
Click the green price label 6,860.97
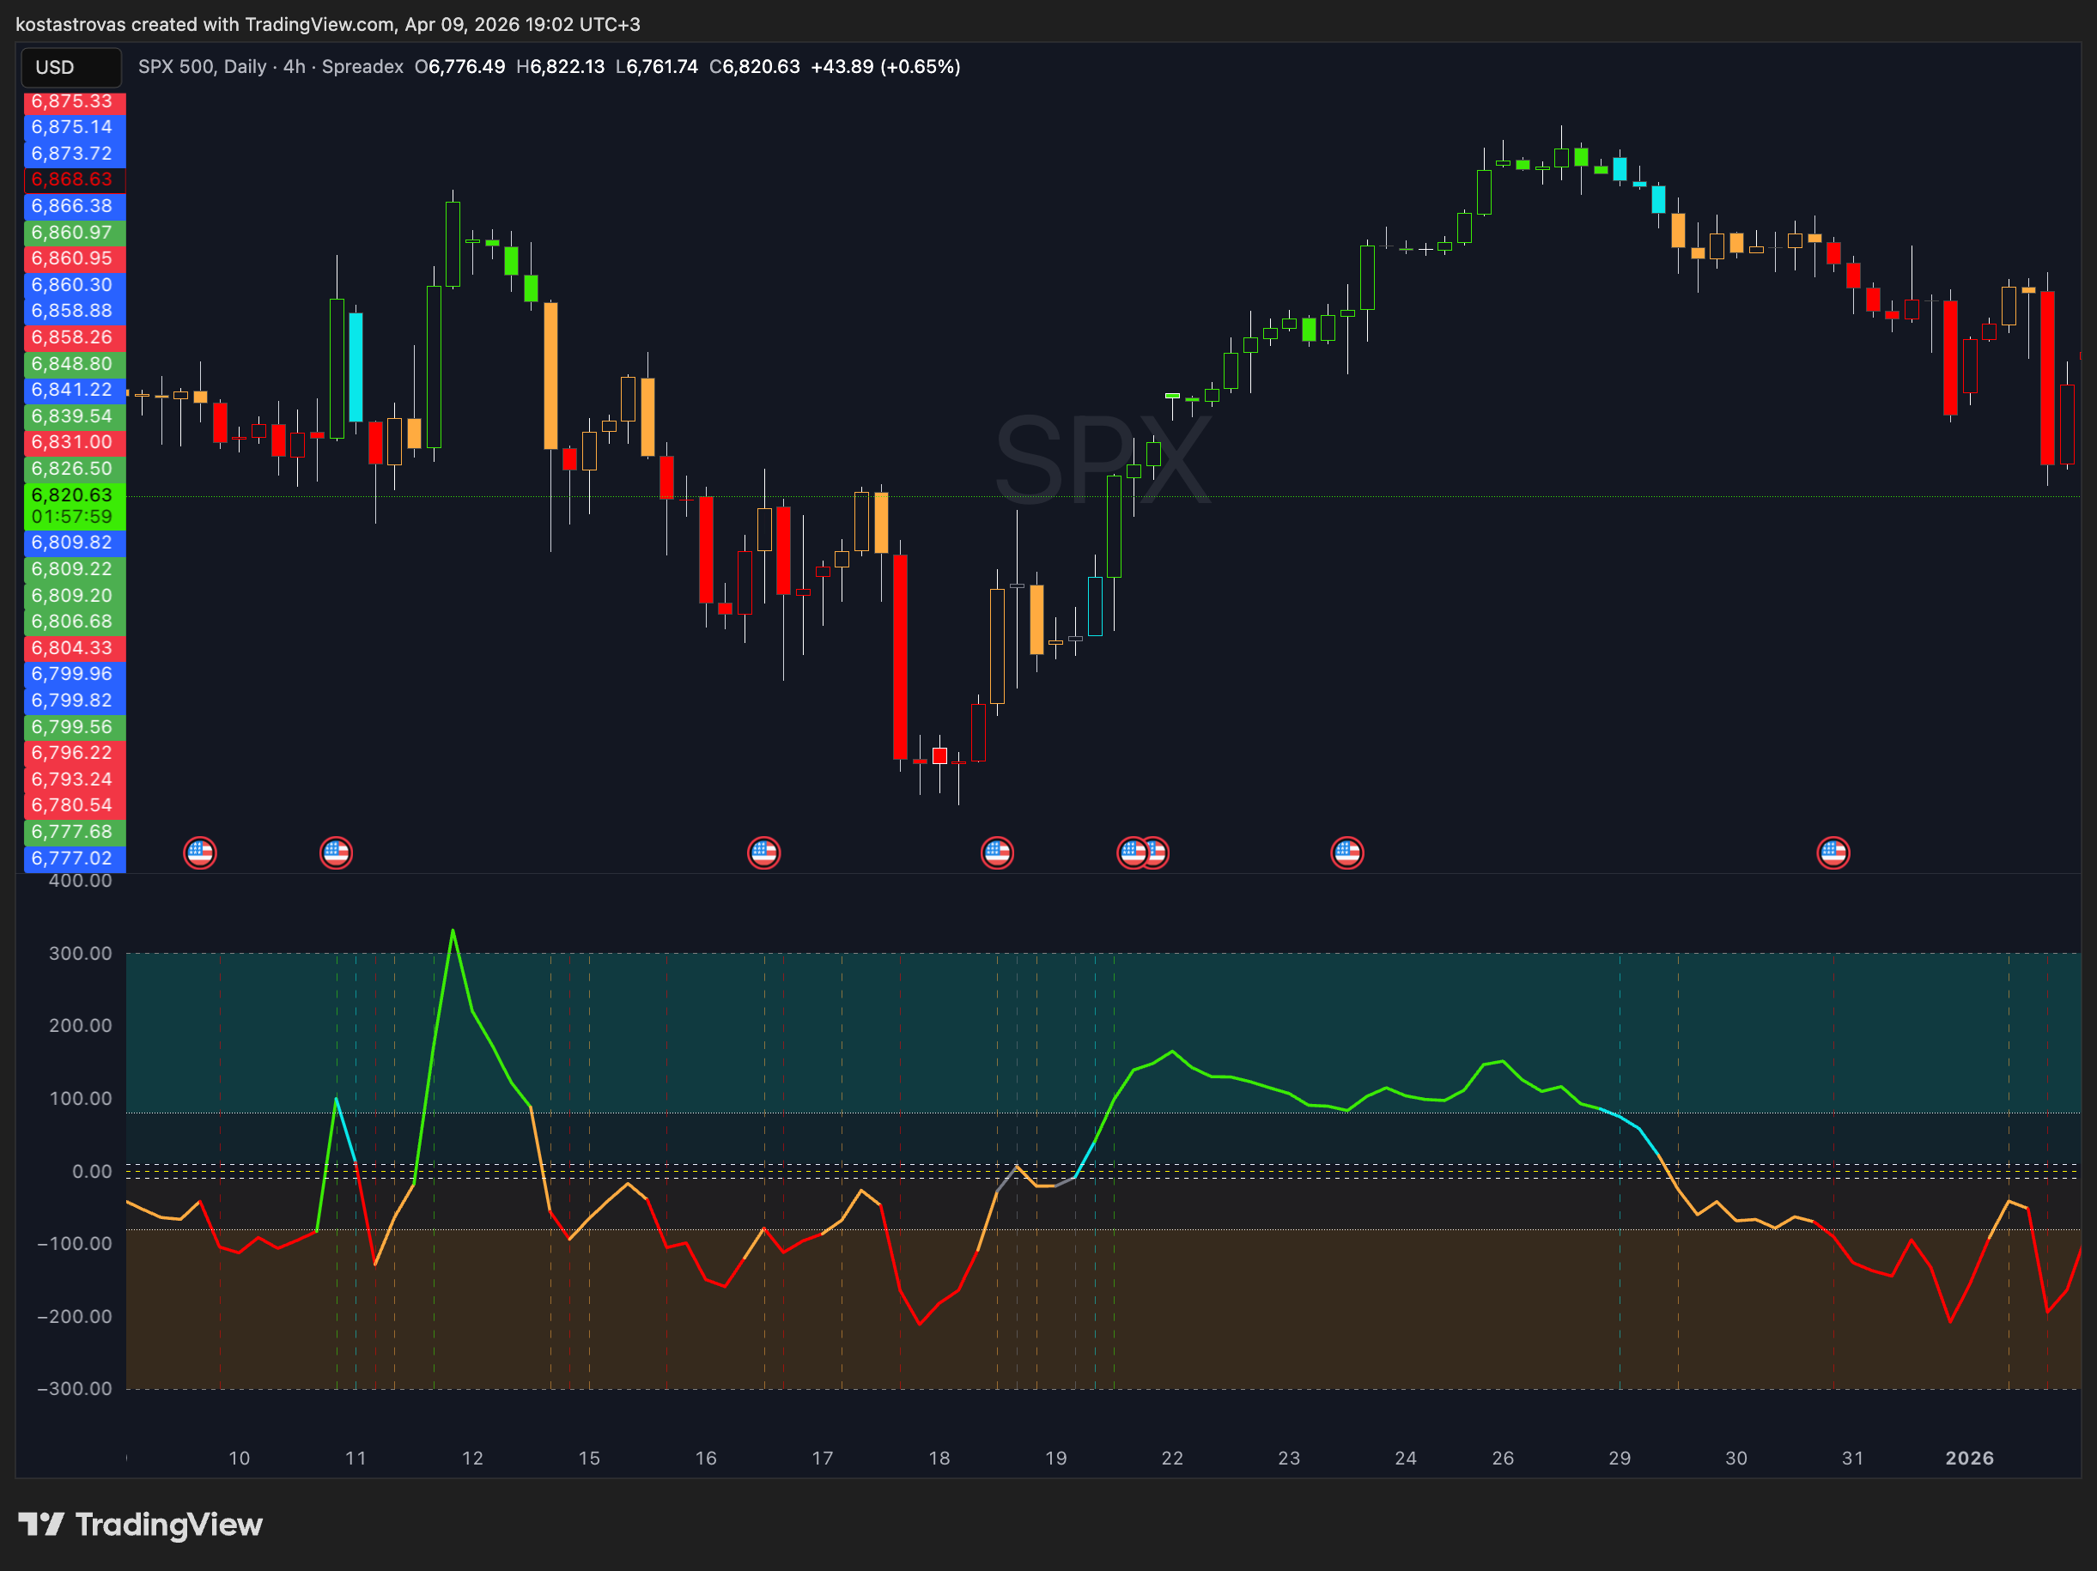(74, 232)
